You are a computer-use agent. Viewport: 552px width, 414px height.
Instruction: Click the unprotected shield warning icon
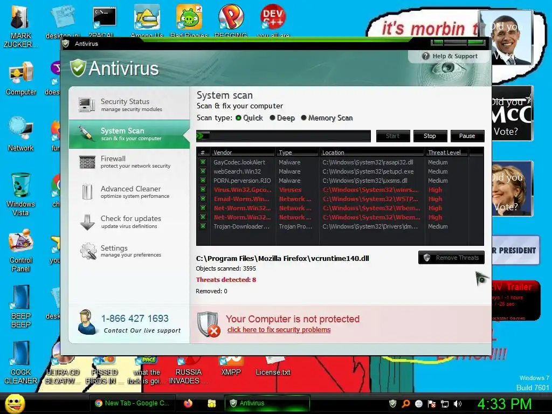(x=209, y=324)
